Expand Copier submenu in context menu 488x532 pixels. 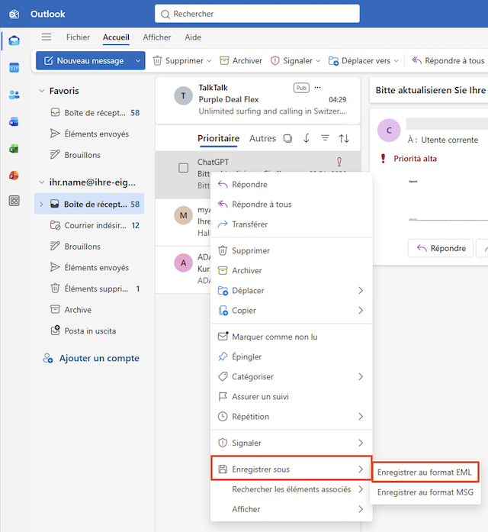361,311
